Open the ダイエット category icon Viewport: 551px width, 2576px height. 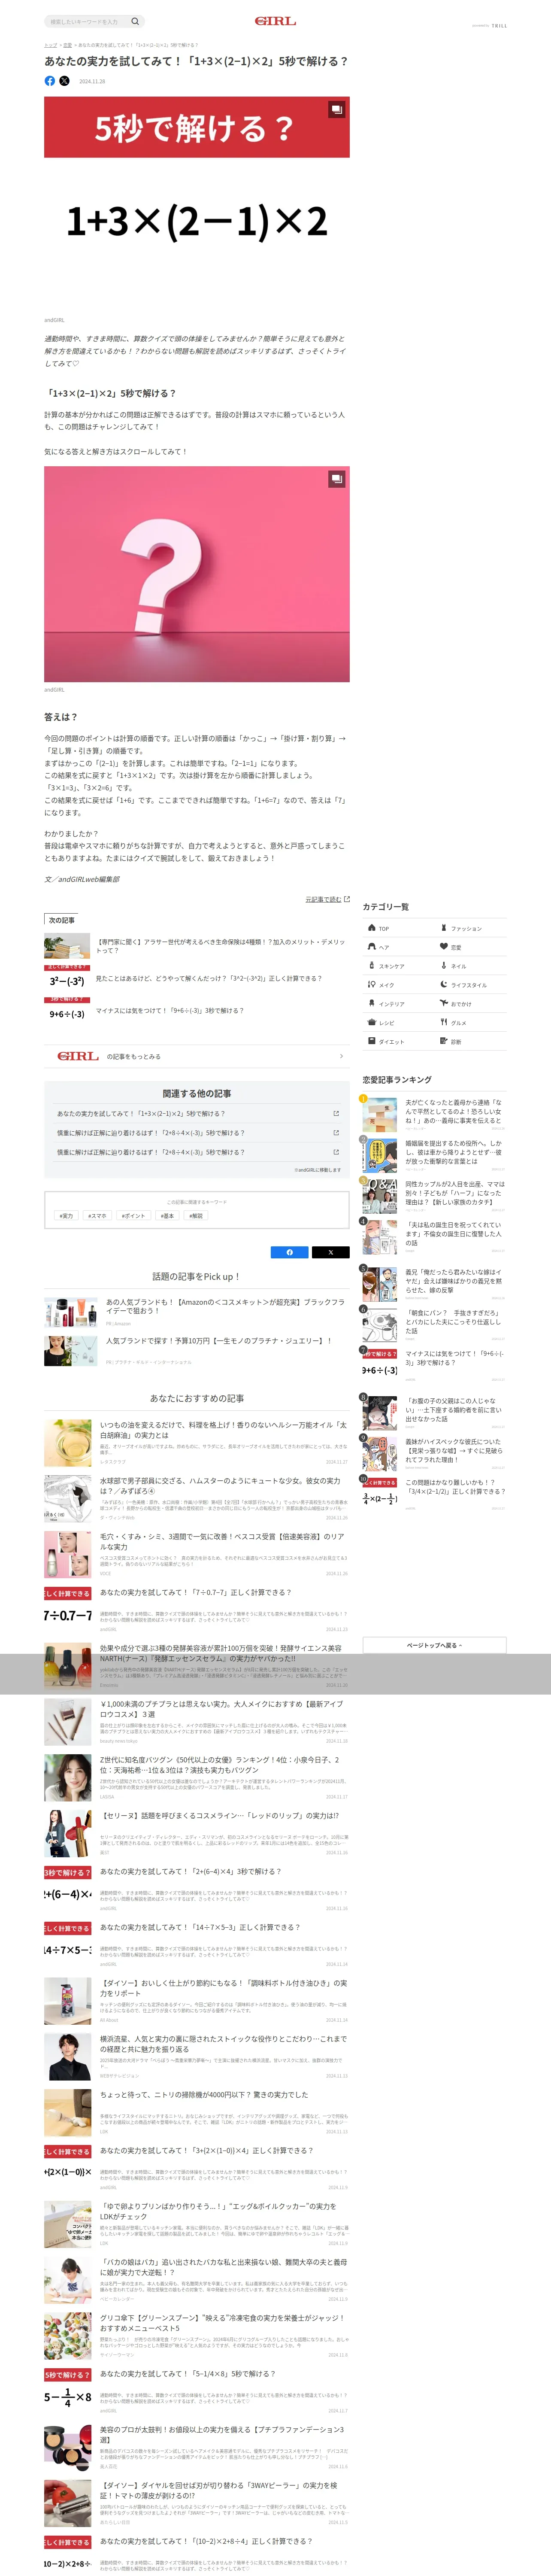[x=372, y=1042]
